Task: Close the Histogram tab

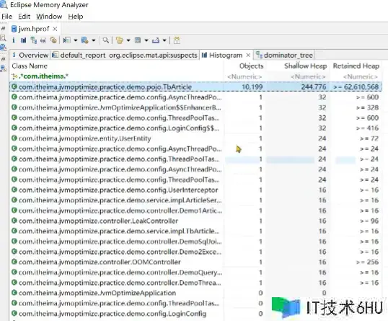Action: pyautogui.click(x=248, y=55)
